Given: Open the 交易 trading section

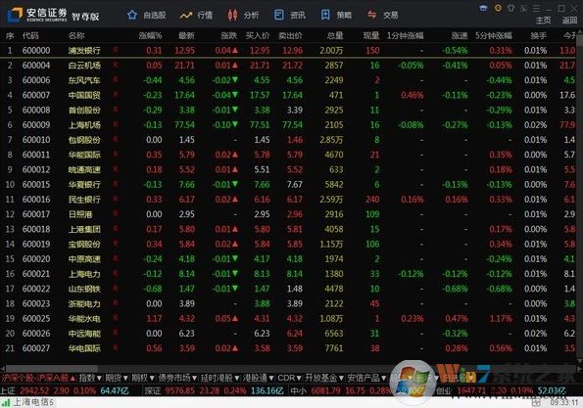Looking at the screenshot, I should pyautogui.click(x=382, y=16).
